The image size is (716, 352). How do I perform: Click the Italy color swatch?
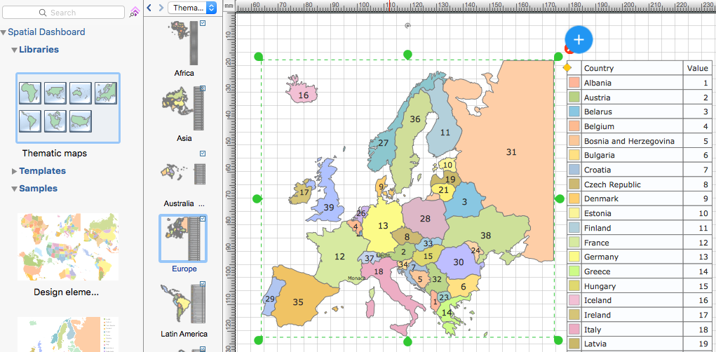[574, 330]
